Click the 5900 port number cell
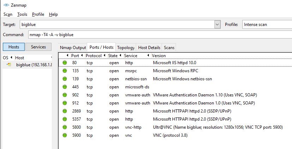The height and width of the screenshot is (149, 292). [77, 135]
